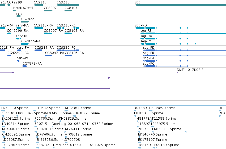
Task: Select Dmel_neb_013501_0192_1025.3prime EST
Action: pos(54,148)
